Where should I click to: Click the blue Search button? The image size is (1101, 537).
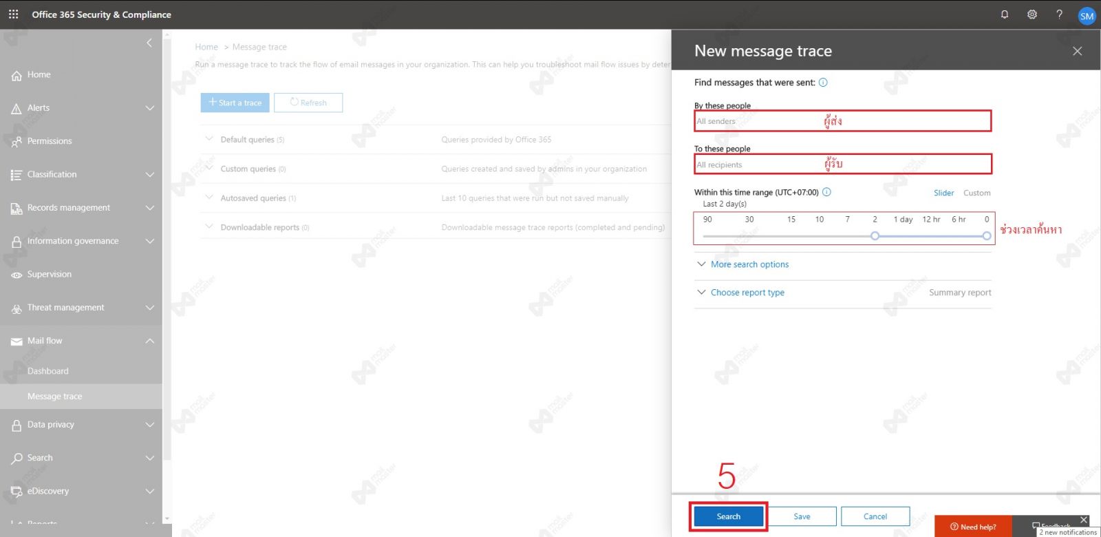[x=729, y=516]
